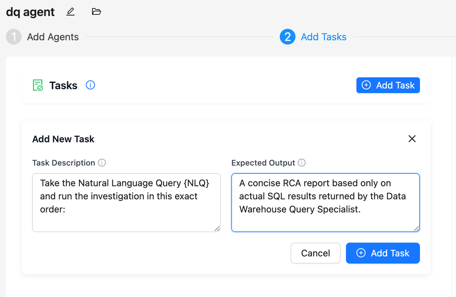Click the Expected Output label
The image size is (456, 297).
[x=263, y=163]
